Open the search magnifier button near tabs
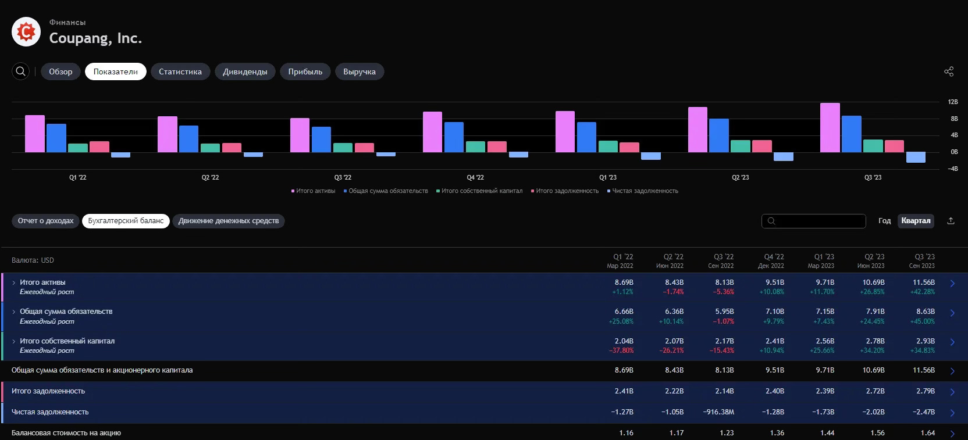Image resolution: width=968 pixels, height=440 pixels. coord(21,71)
